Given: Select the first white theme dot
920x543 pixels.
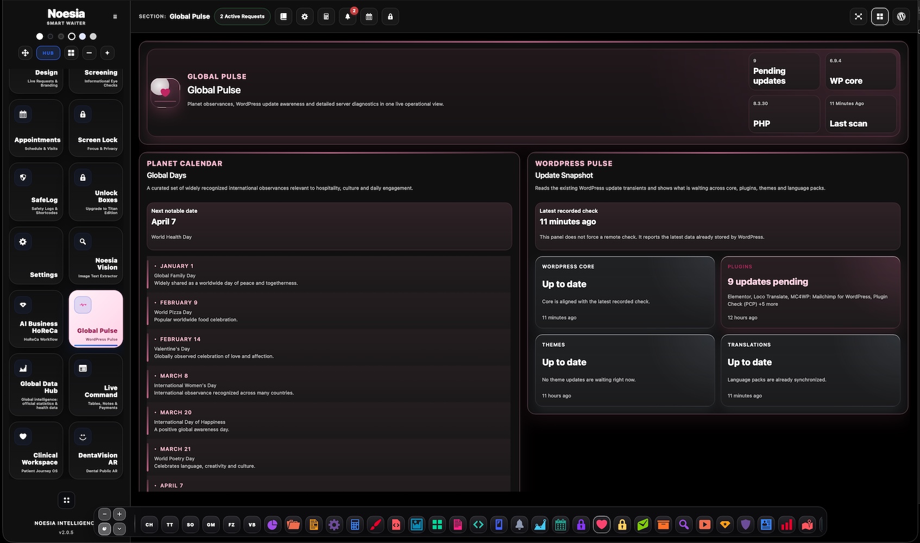Looking at the screenshot, I should pos(40,36).
